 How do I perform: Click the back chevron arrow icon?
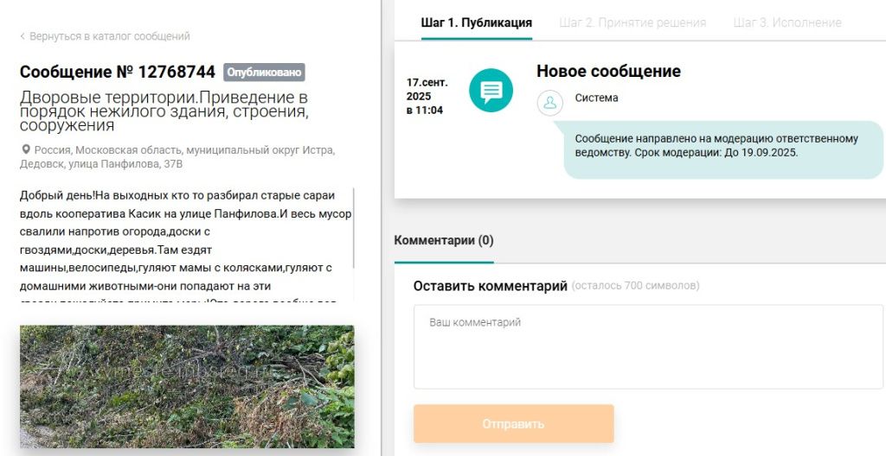(x=22, y=37)
